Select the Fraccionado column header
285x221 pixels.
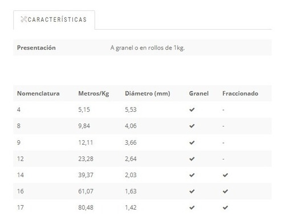pyautogui.click(x=241, y=93)
